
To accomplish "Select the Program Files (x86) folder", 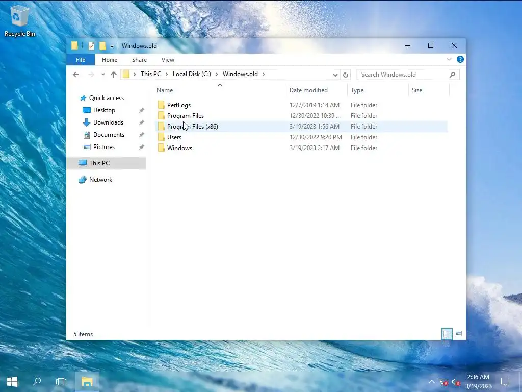I will [301, 127].
